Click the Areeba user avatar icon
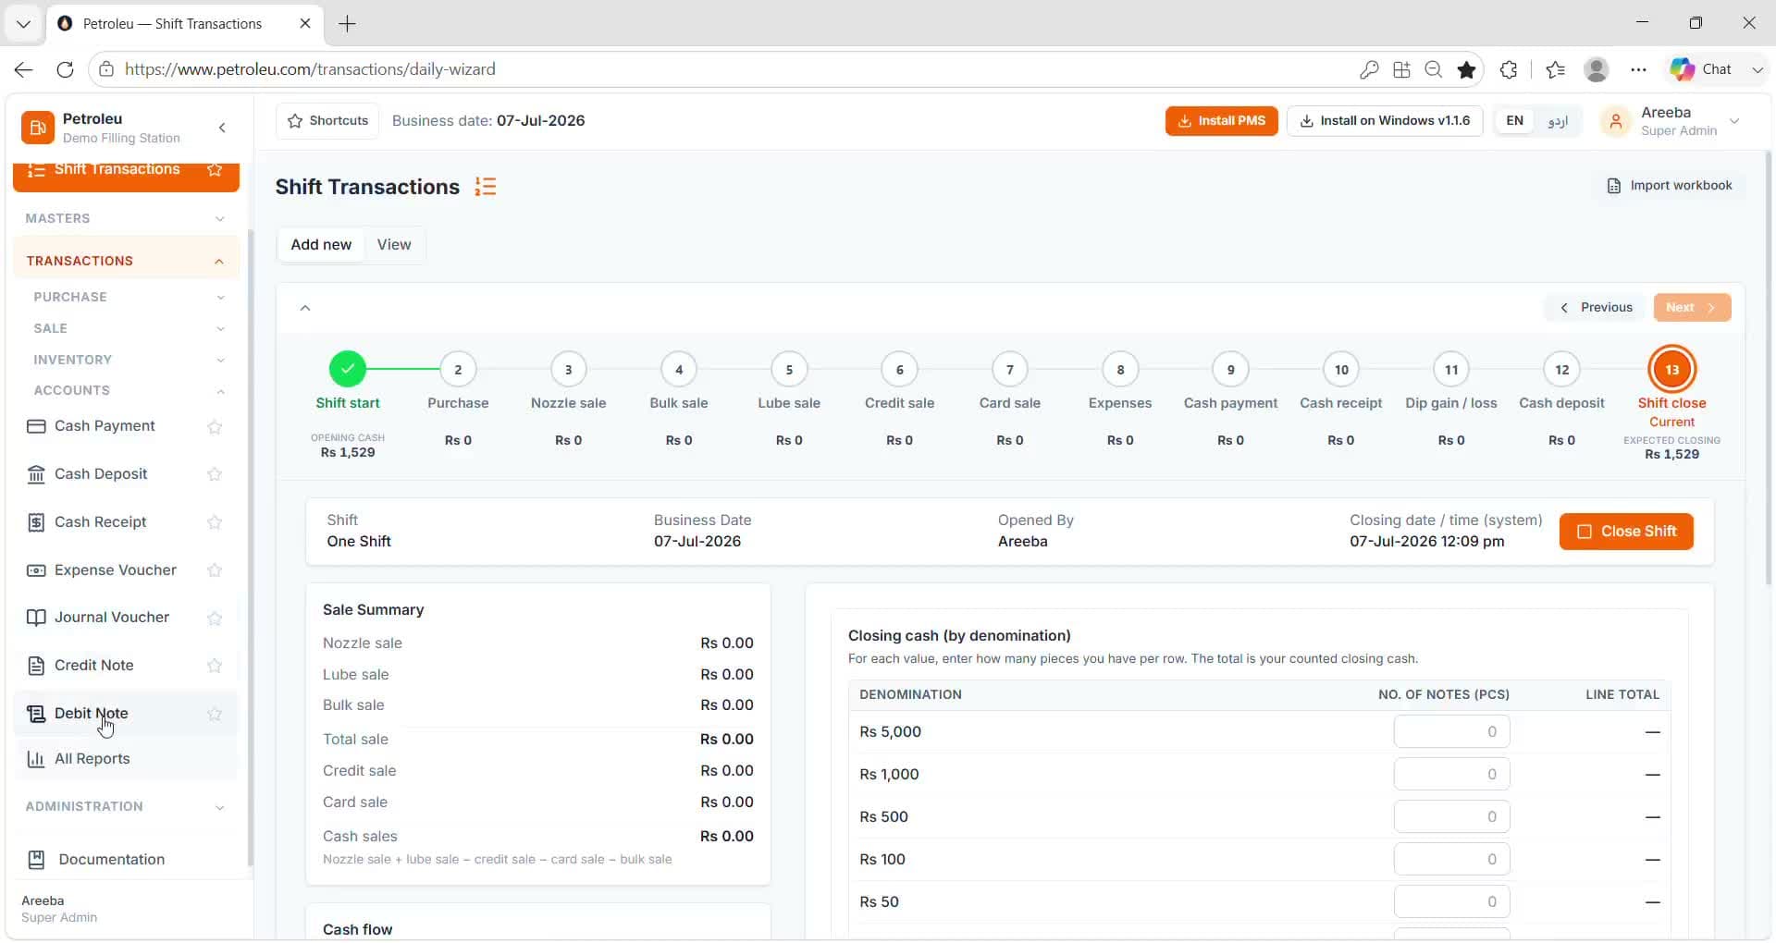1776x943 pixels. tap(1616, 121)
